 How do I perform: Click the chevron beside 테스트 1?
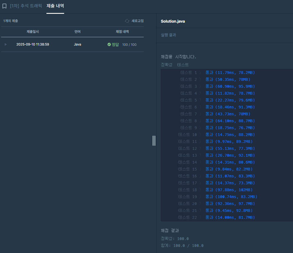(x=201, y=73)
